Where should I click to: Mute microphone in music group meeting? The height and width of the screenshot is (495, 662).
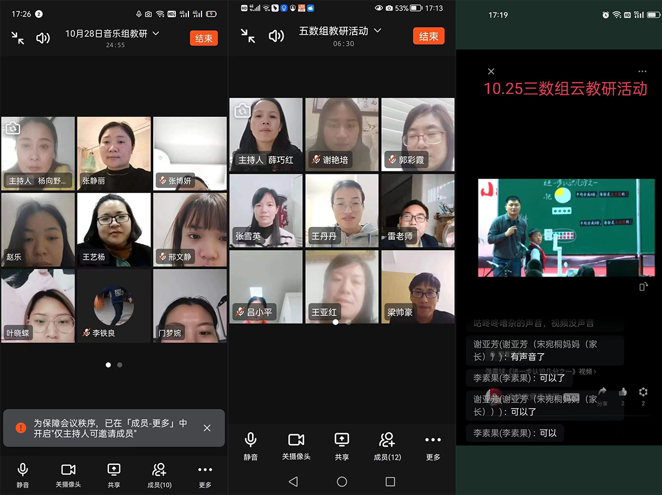23,474
